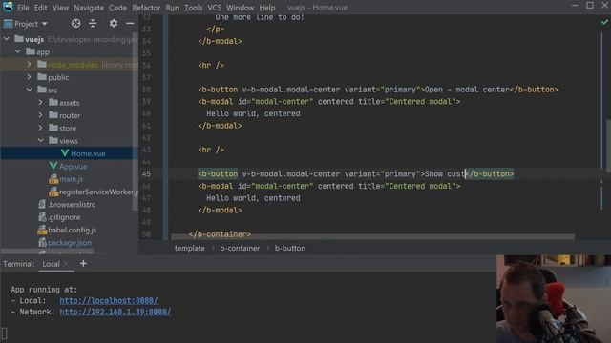Click the collapse all icon in Project panel

click(x=93, y=23)
